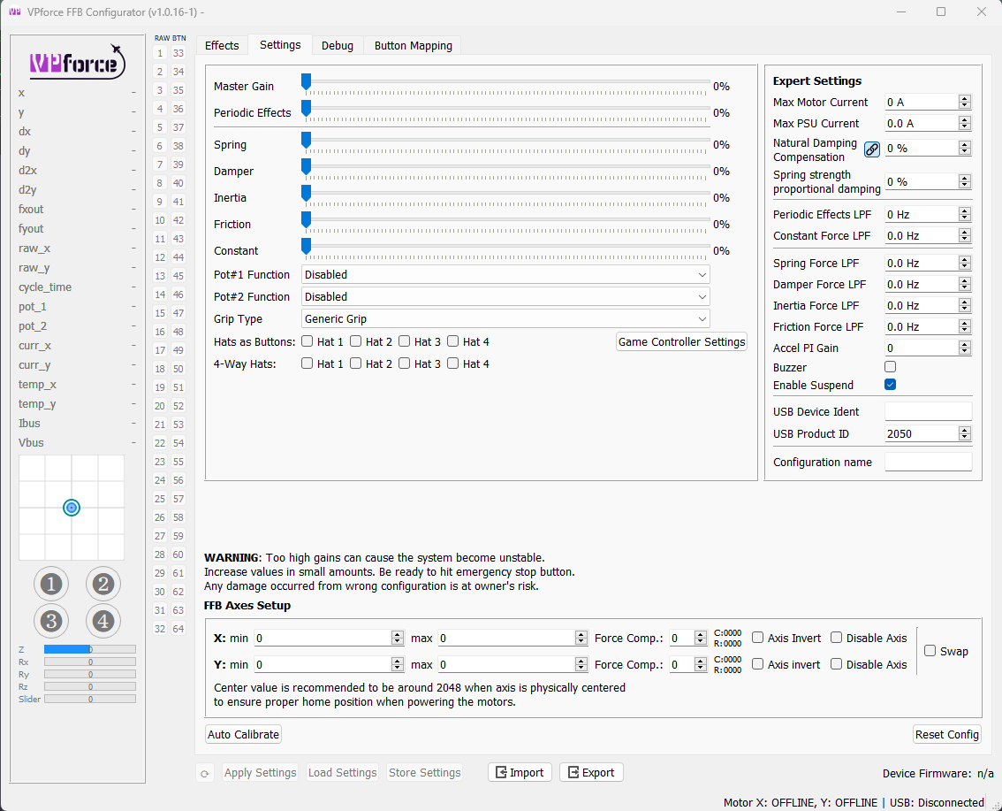The width and height of the screenshot is (1002, 811).
Task: Click the X max value field
Action: click(x=506, y=638)
